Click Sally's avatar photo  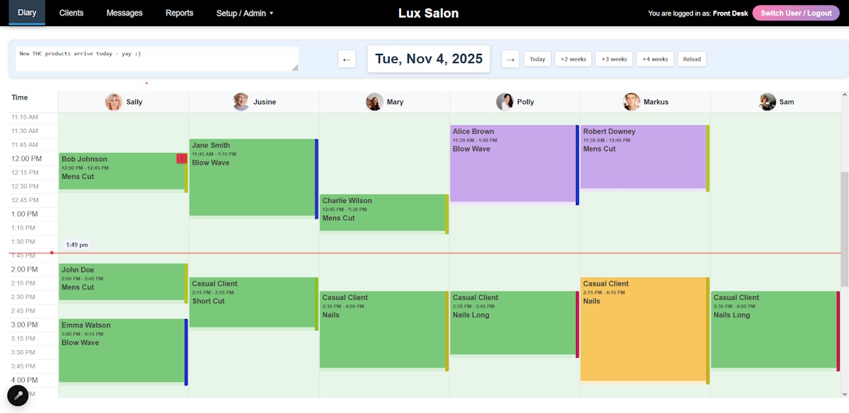pyautogui.click(x=113, y=102)
